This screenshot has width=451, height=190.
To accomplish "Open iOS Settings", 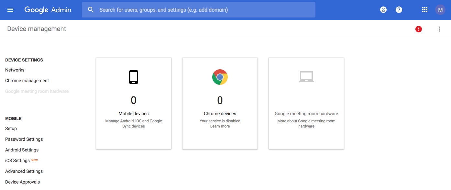I will pos(17,161).
